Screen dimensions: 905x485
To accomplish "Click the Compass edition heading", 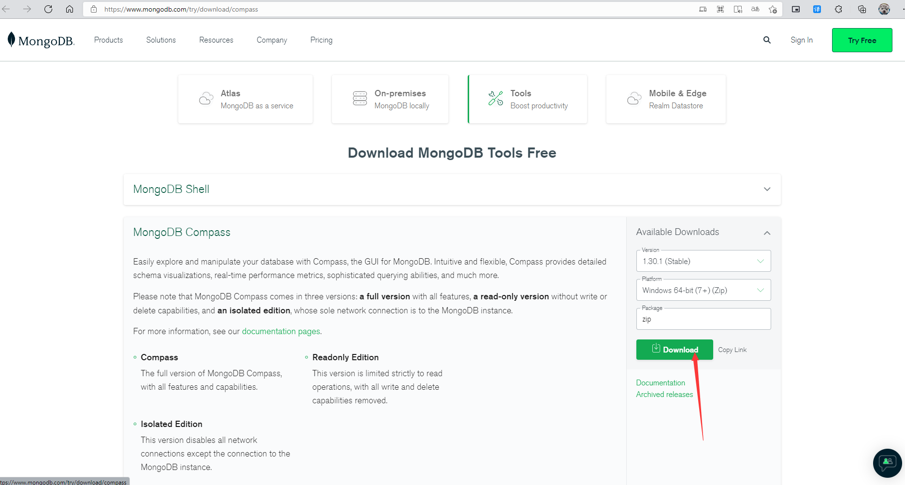I will (x=159, y=357).
